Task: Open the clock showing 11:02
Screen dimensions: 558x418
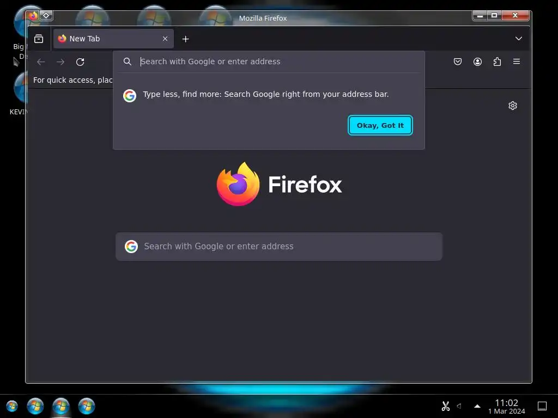Action: (x=506, y=407)
